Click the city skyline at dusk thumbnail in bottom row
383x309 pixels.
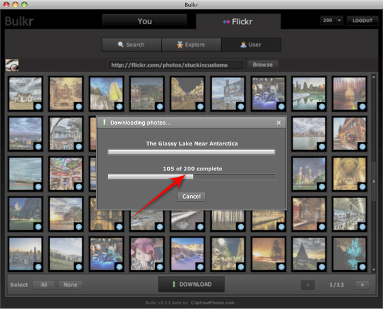(25, 254)
